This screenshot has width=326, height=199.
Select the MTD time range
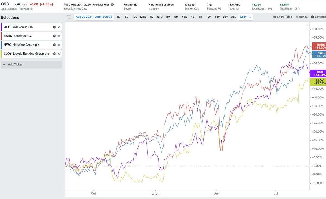[x=143, y=17]
